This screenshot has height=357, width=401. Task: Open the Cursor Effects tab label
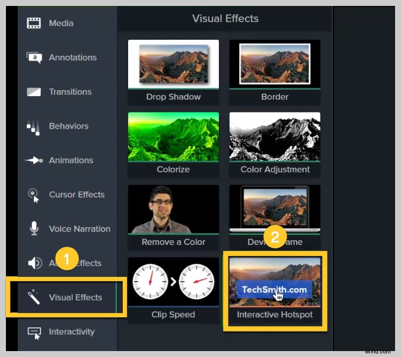tap(77, 195)
